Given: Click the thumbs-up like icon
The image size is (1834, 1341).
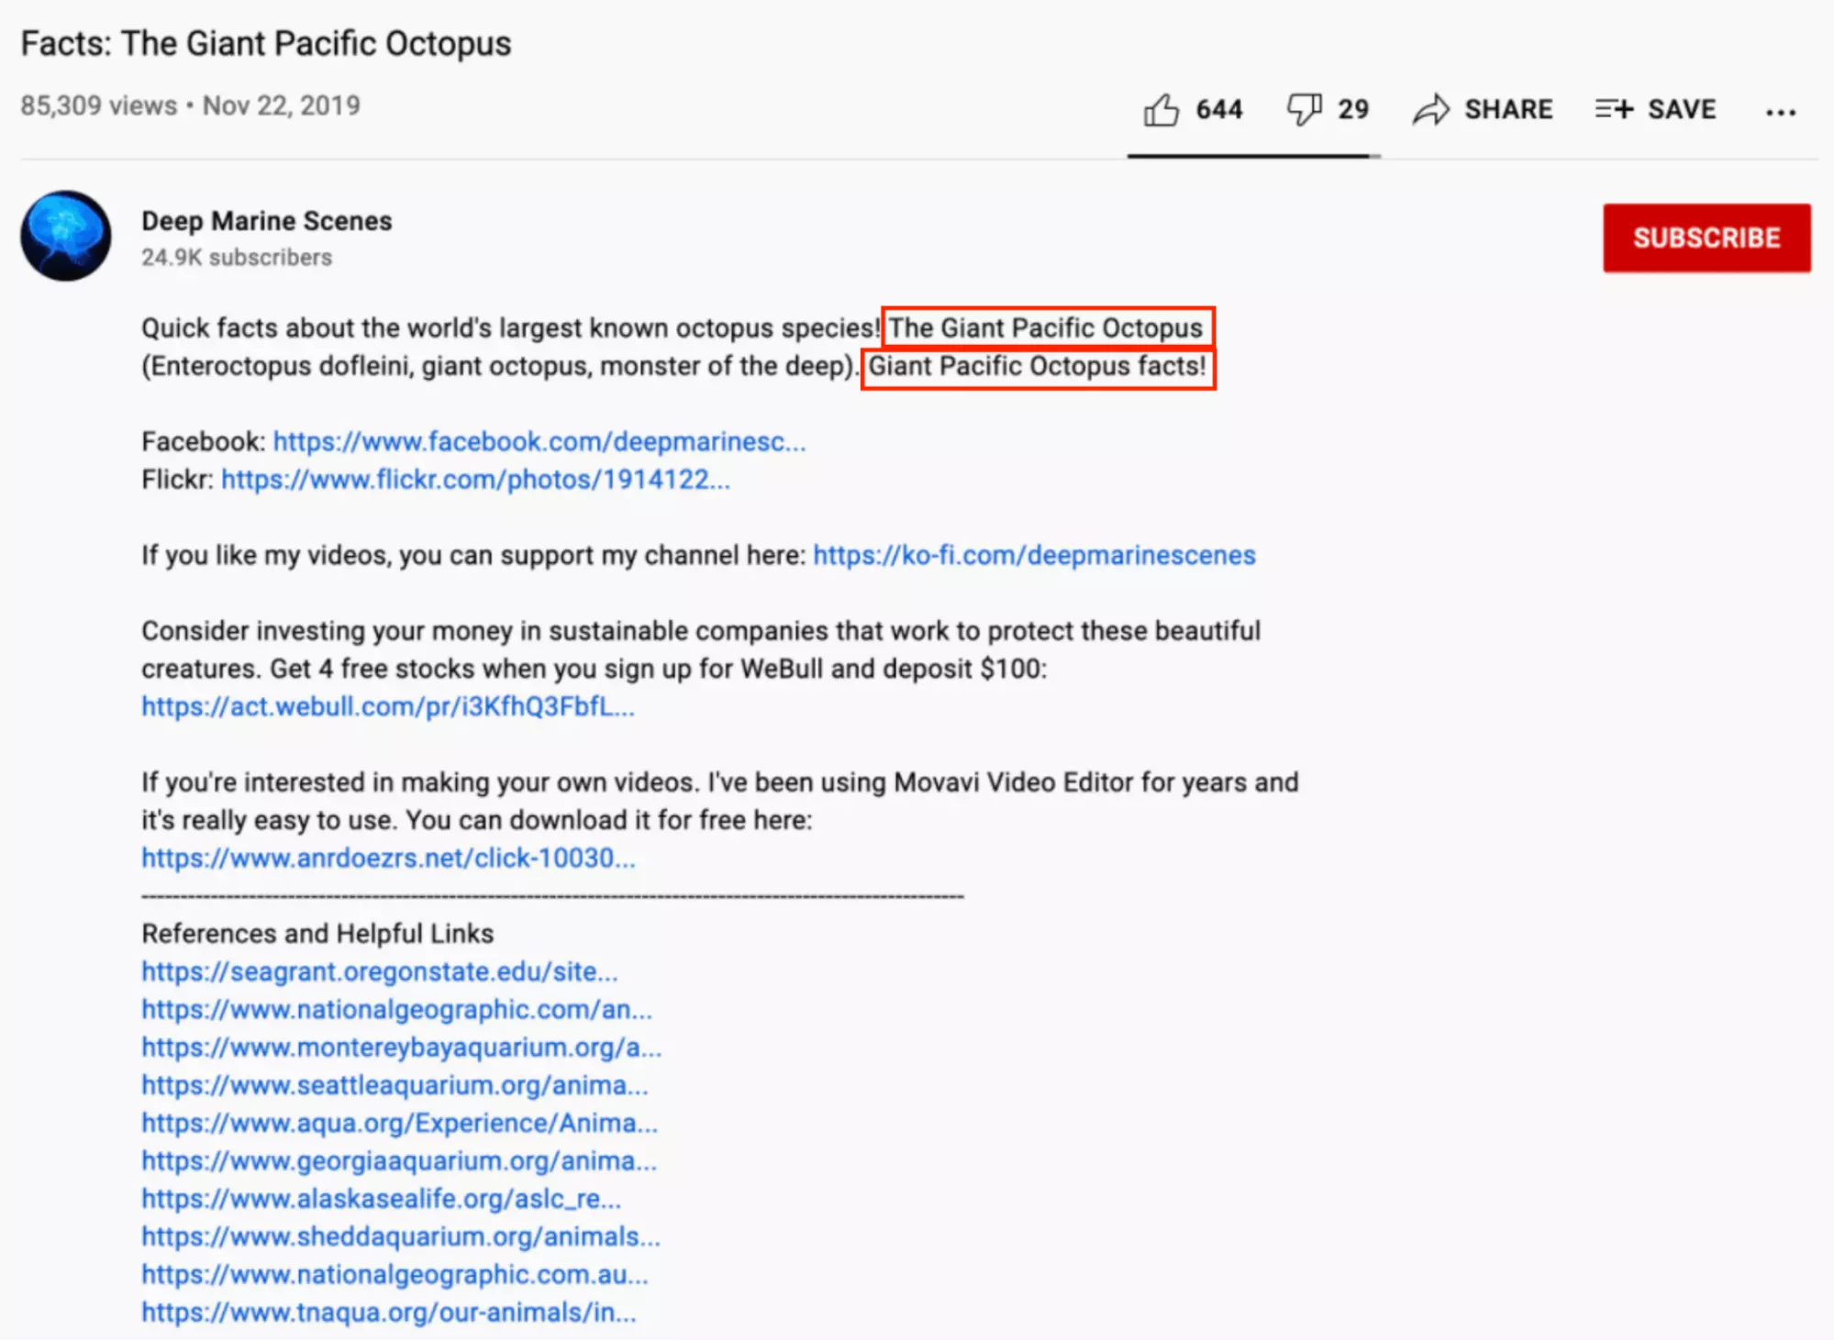Looking at the screenshot, I should click(x=1161, y=110).
